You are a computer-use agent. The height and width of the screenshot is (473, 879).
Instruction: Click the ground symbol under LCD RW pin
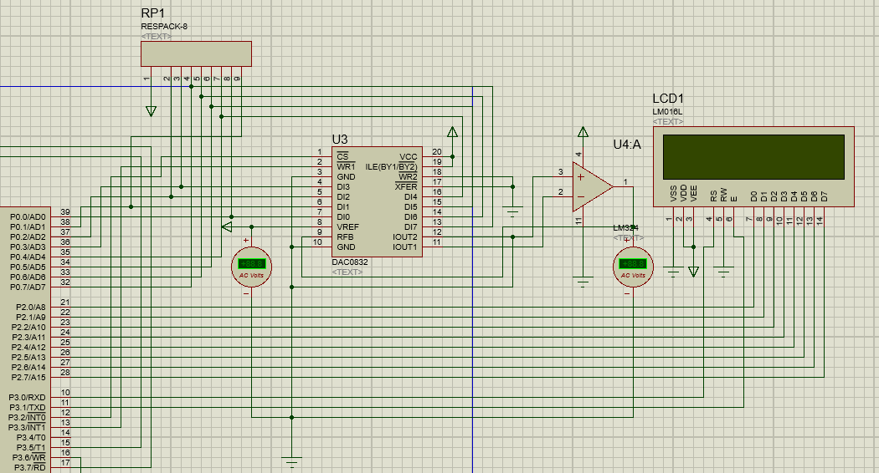click(724, 272)
